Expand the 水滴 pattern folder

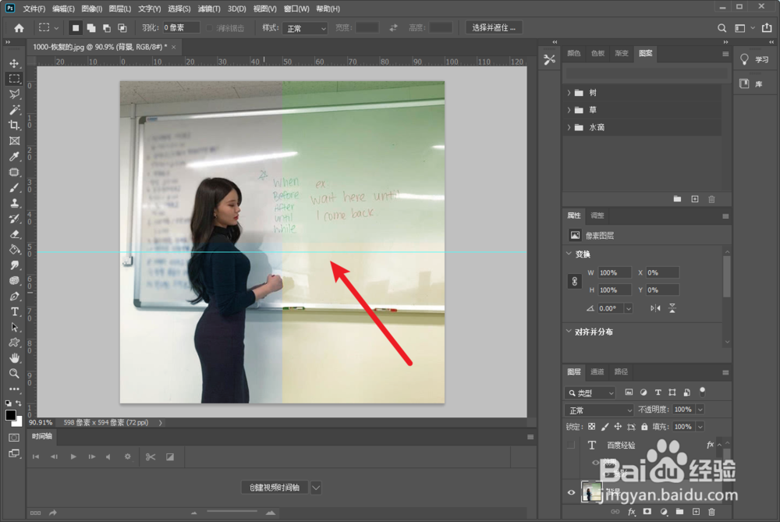pyautogui.click(x=569, y=127)
